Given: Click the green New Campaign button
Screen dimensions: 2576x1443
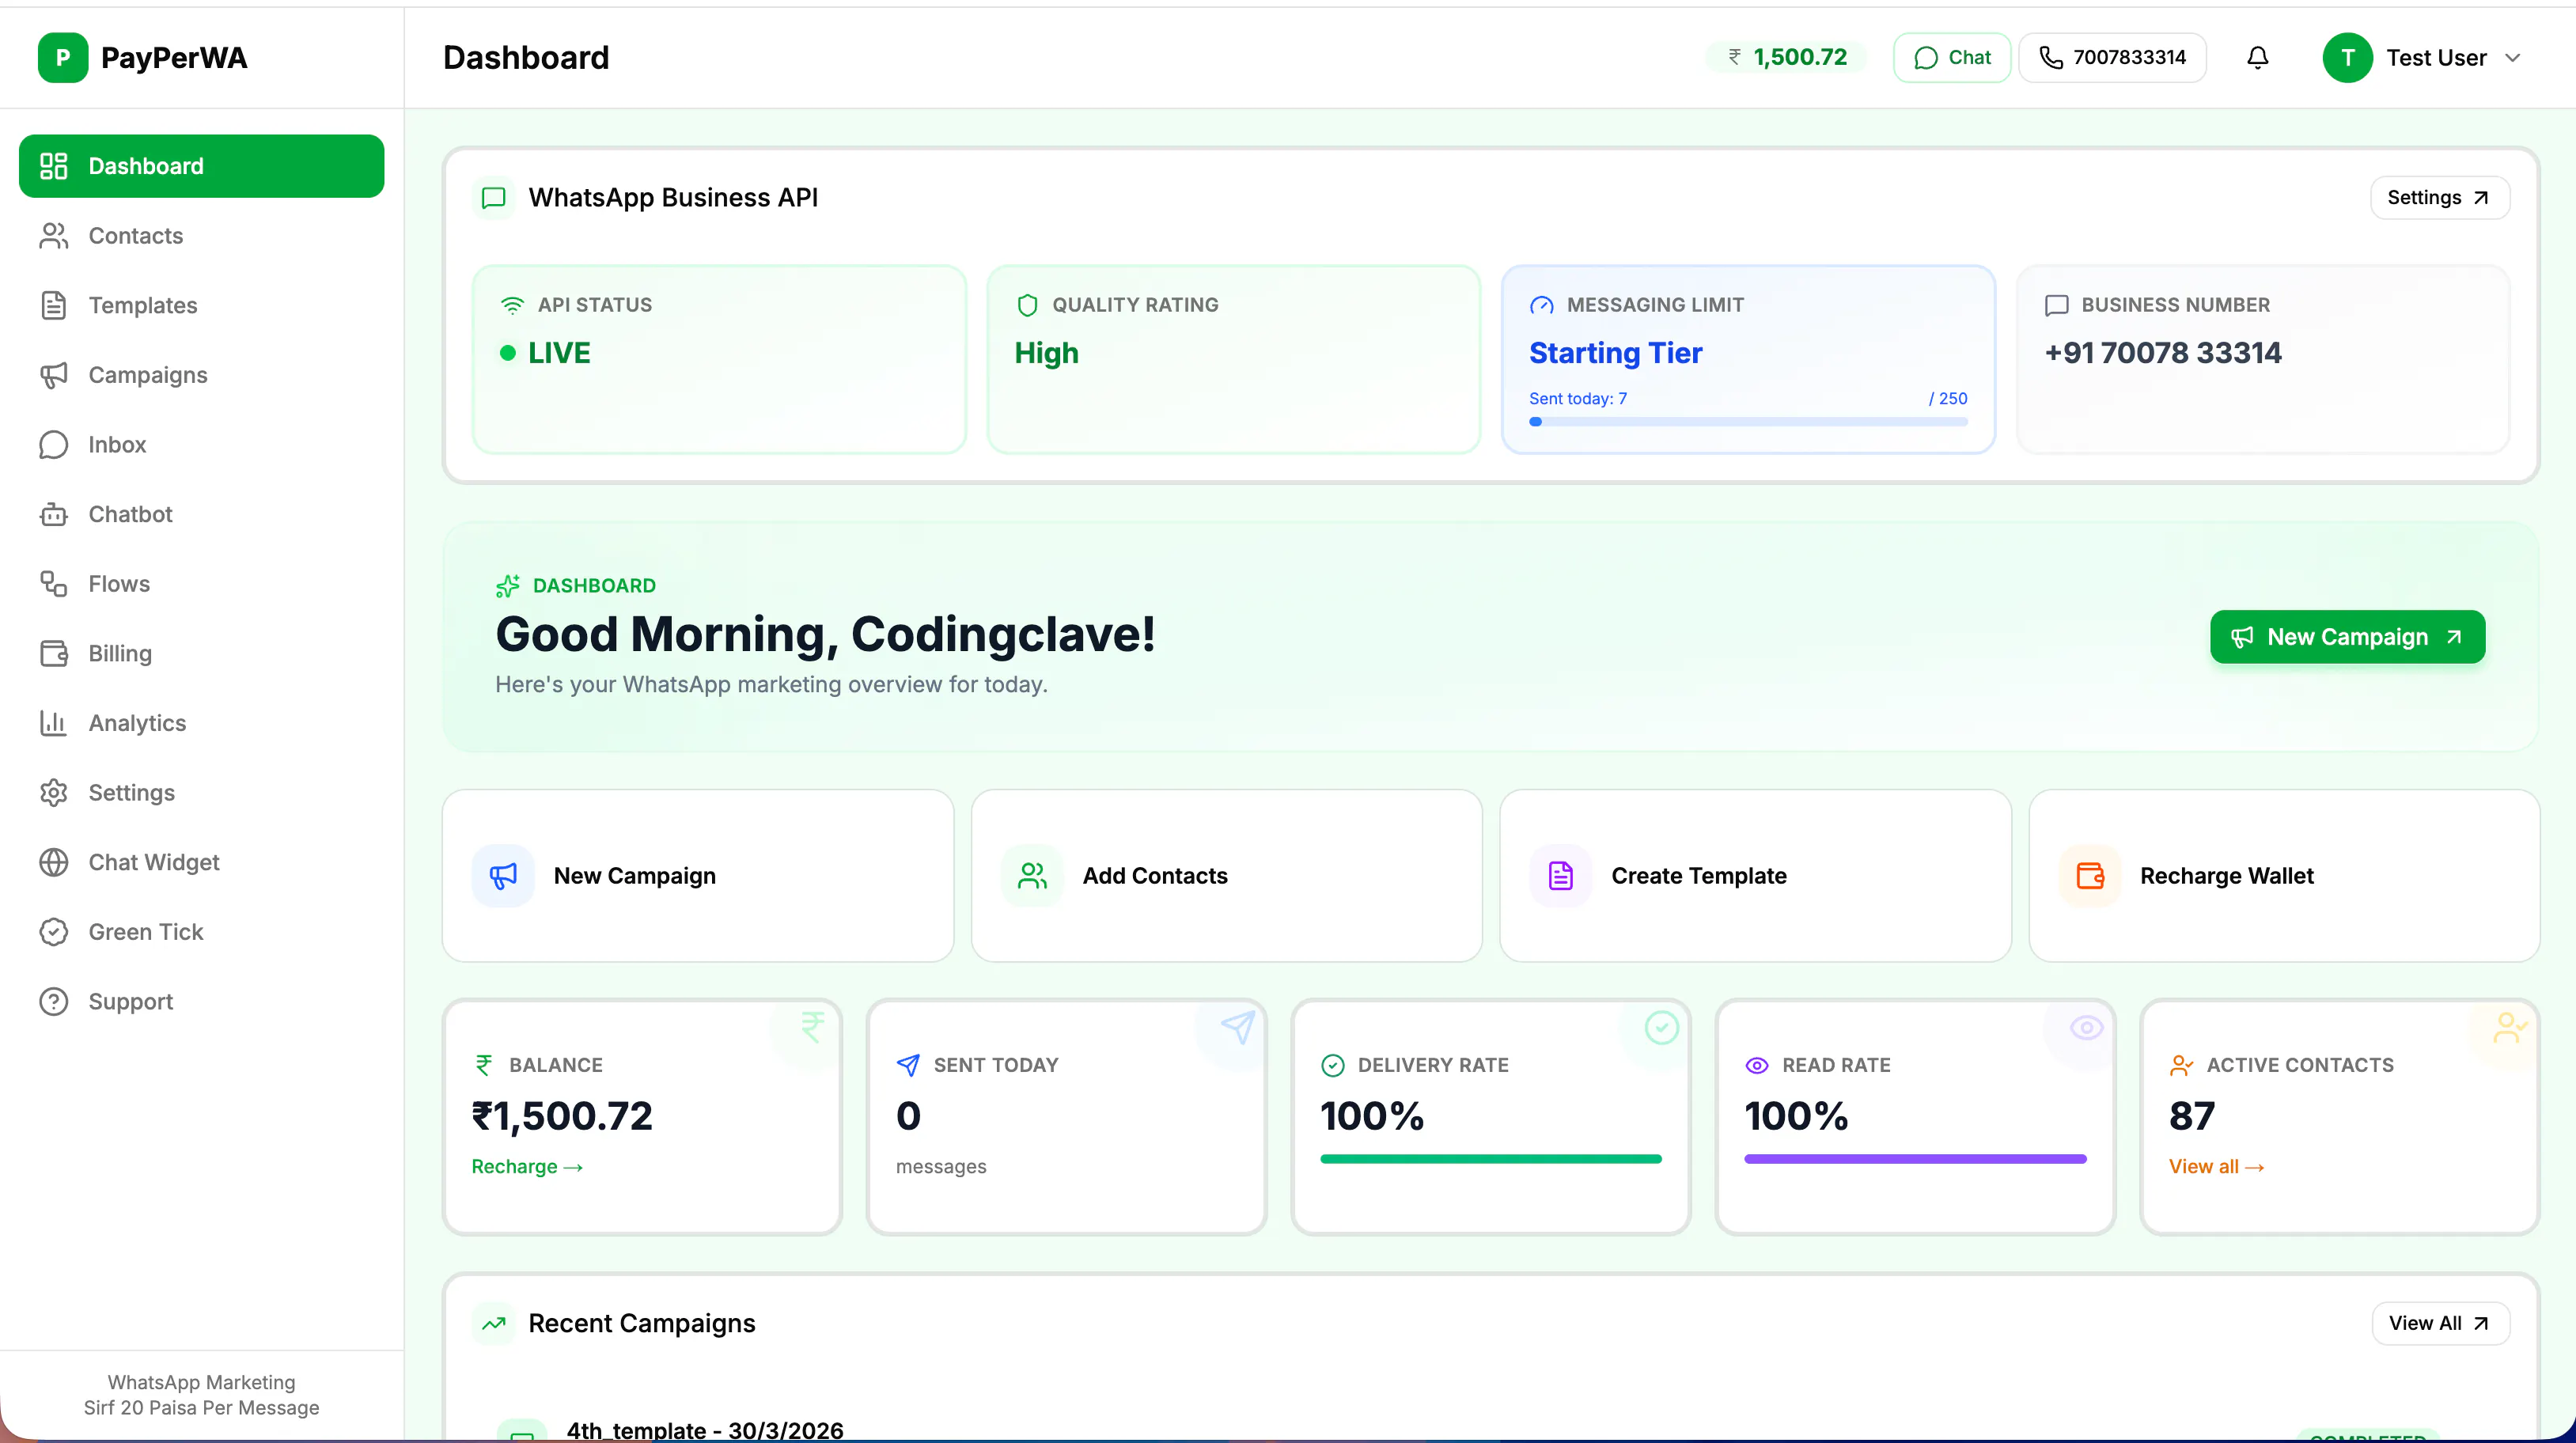Looking at the screenshot, I should (2347, 637).
